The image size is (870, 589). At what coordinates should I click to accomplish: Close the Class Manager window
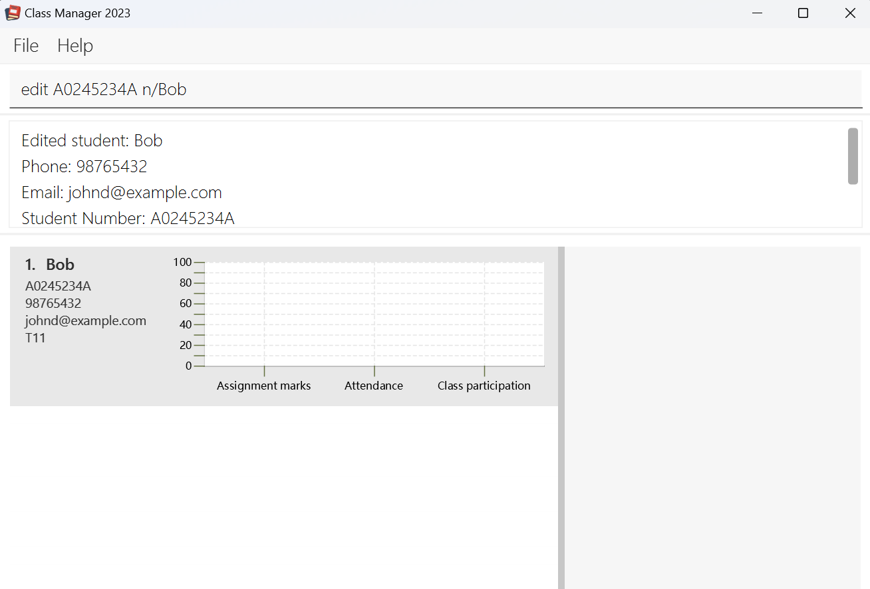[850, 13]
